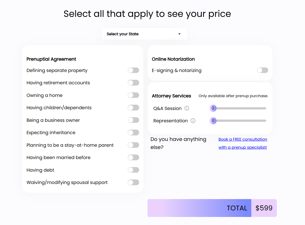Click the info icon beside Q&A Session
The image size is (305, 225).
(187, 108)
